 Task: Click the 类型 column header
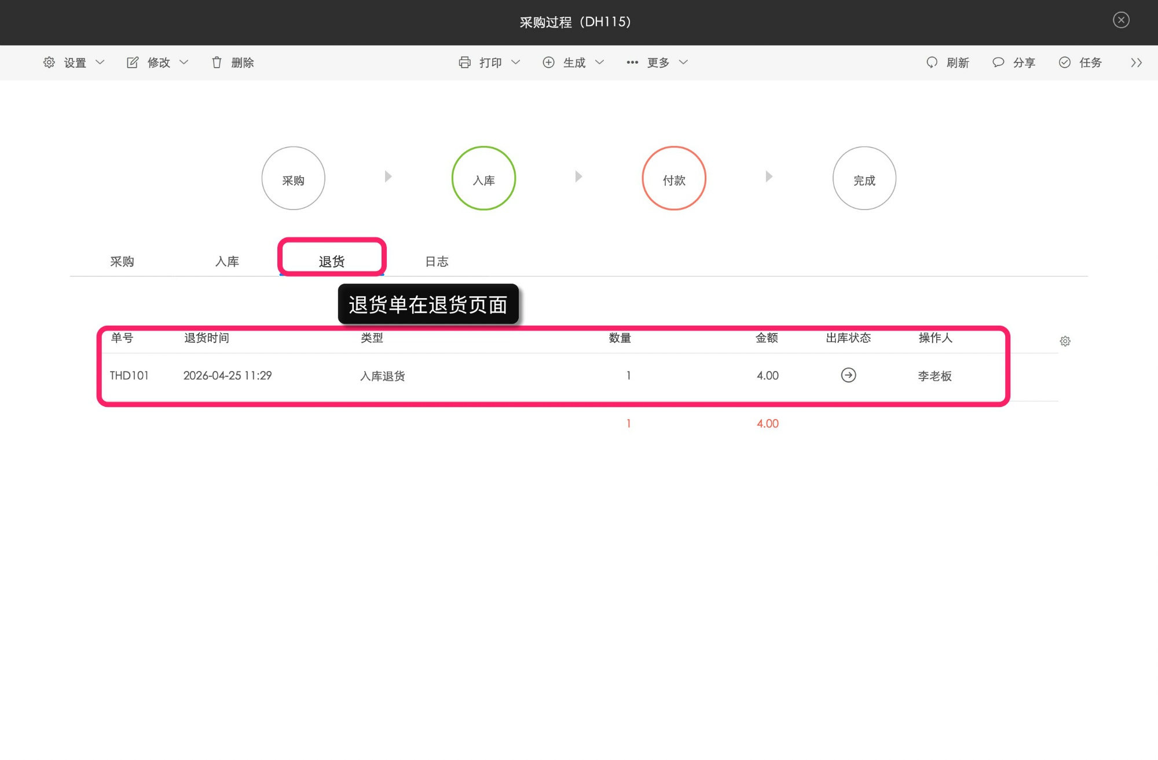coord(372,338)
